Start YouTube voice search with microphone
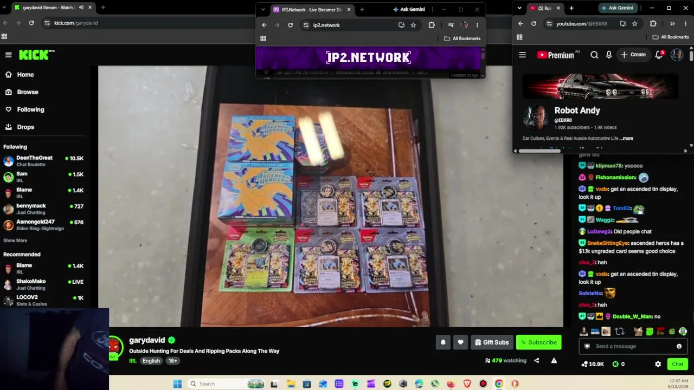Screen dimensions: 694x390 [x=609, y=55]
